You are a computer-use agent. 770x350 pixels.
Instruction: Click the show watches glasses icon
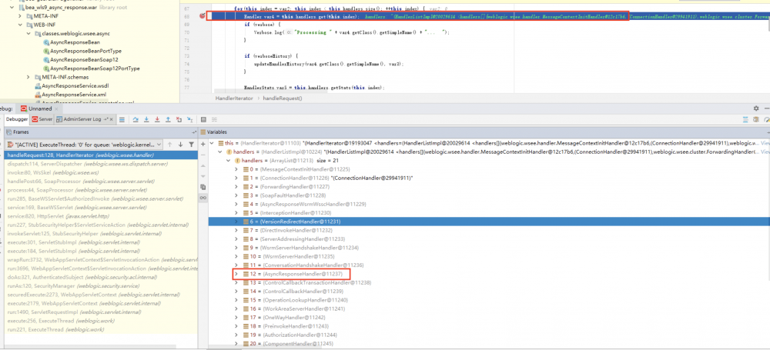click(203, 198)
